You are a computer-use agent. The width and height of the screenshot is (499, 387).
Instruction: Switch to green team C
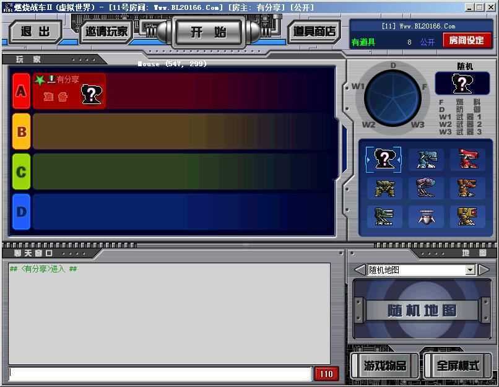pyautogui.click(x=22, y=172)
